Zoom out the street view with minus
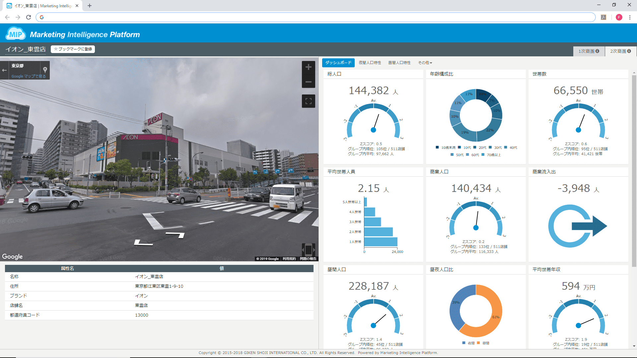The height and width of the screenshot is (358, 637). point(308,82)
